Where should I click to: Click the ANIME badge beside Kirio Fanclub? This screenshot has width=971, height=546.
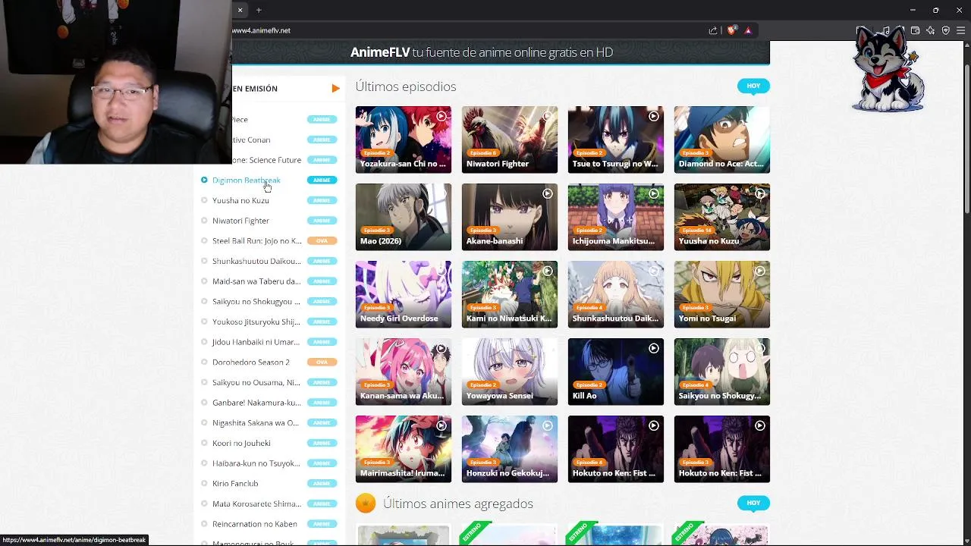[x=322, y=483]
